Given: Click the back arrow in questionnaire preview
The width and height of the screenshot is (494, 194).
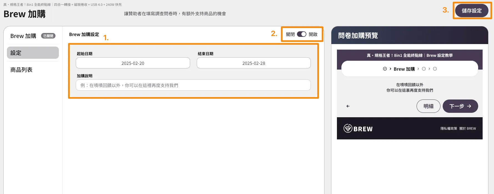Looking at the screenshot, I should 348,106.
